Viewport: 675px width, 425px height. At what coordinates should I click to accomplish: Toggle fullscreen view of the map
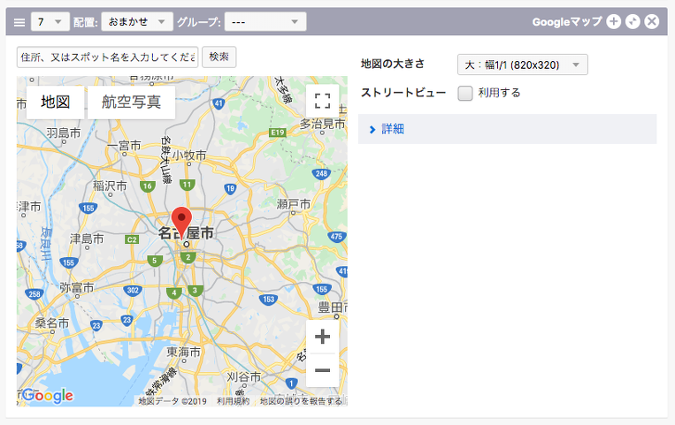click(x=322, y=102)
